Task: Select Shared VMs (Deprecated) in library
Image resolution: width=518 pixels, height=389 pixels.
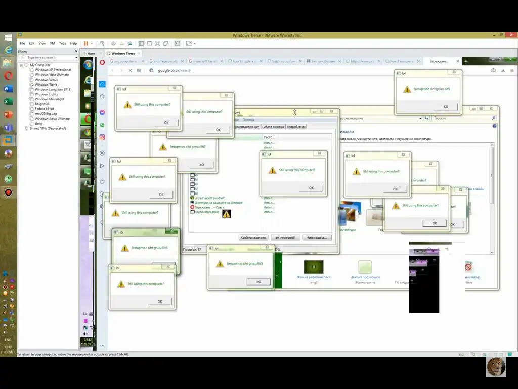Action: 48,128
